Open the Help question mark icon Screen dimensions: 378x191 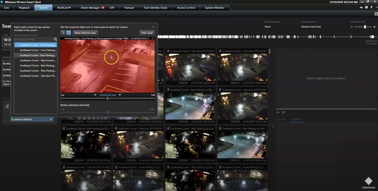coord(366,8)
